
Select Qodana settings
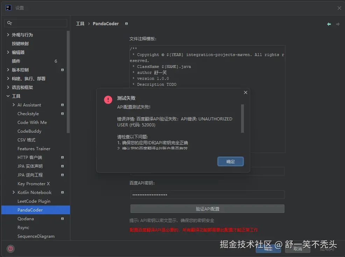[26, 219]
